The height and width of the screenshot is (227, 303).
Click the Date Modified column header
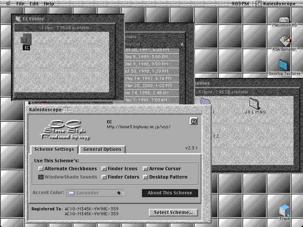coord(133,44)
